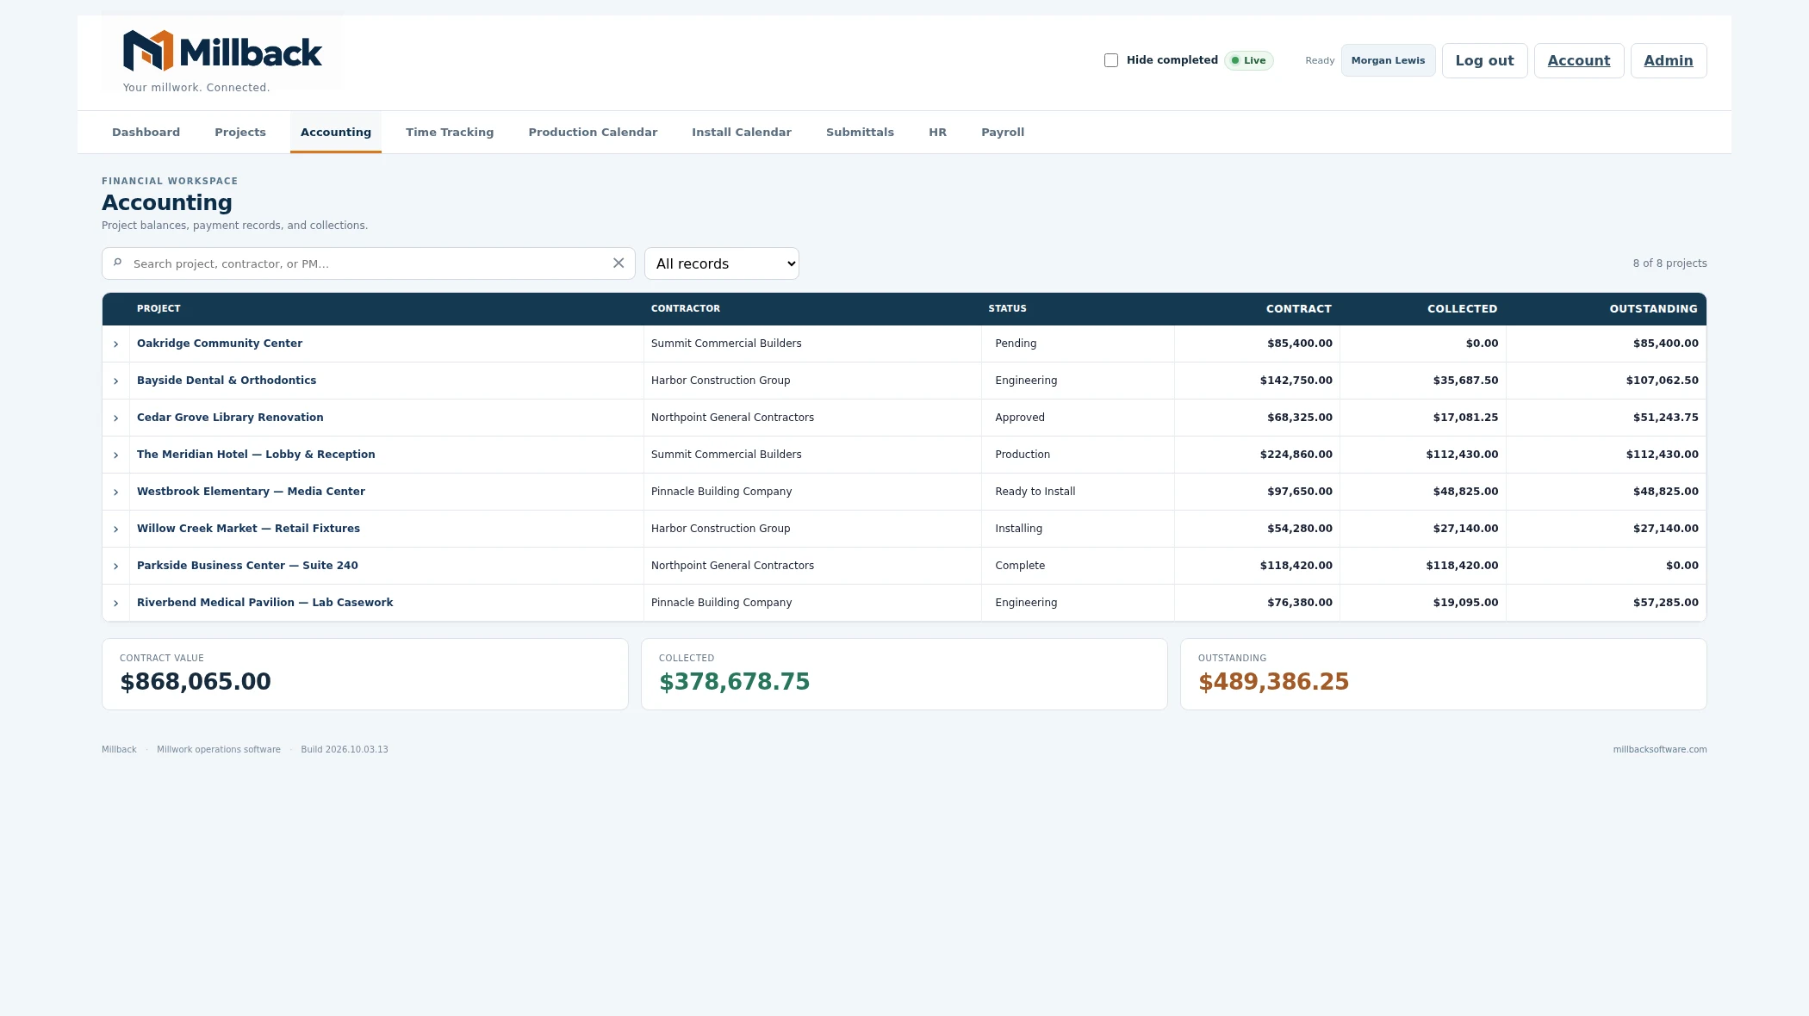The height and width of the screenshot is (1016, 1809).
Task: Expand Riverbend Medical Pavilion row
Action: pyautogui.click(x=116, y=603)
